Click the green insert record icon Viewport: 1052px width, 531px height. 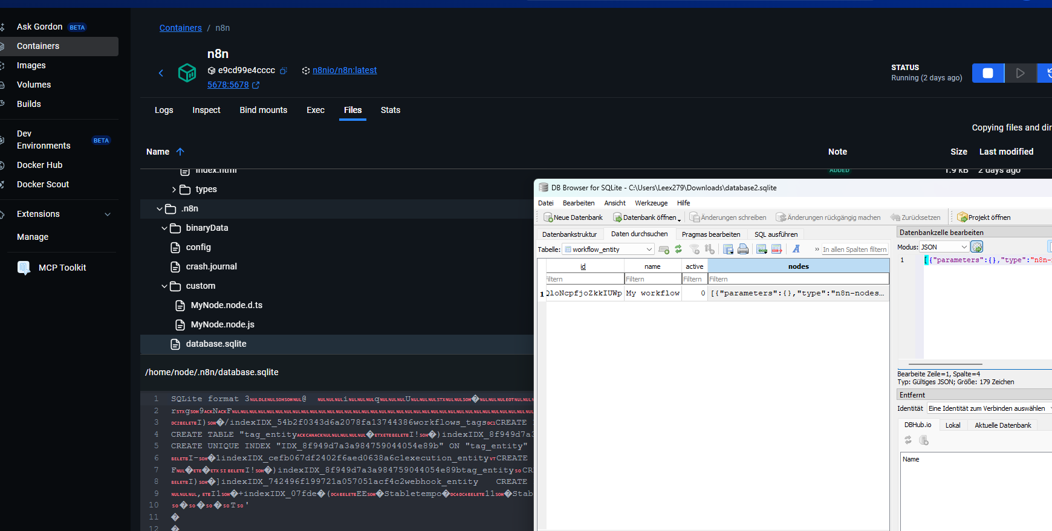(x=762, y=249)
